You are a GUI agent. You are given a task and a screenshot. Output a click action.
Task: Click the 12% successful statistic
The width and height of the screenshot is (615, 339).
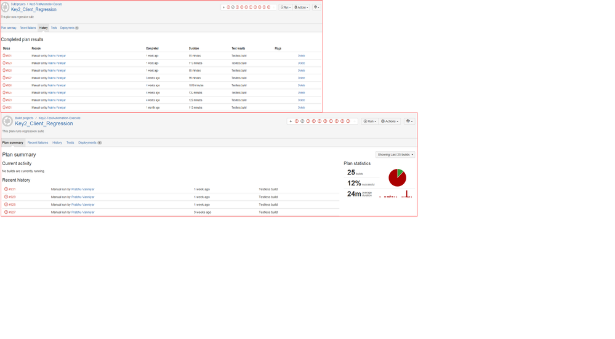point(361,183)
